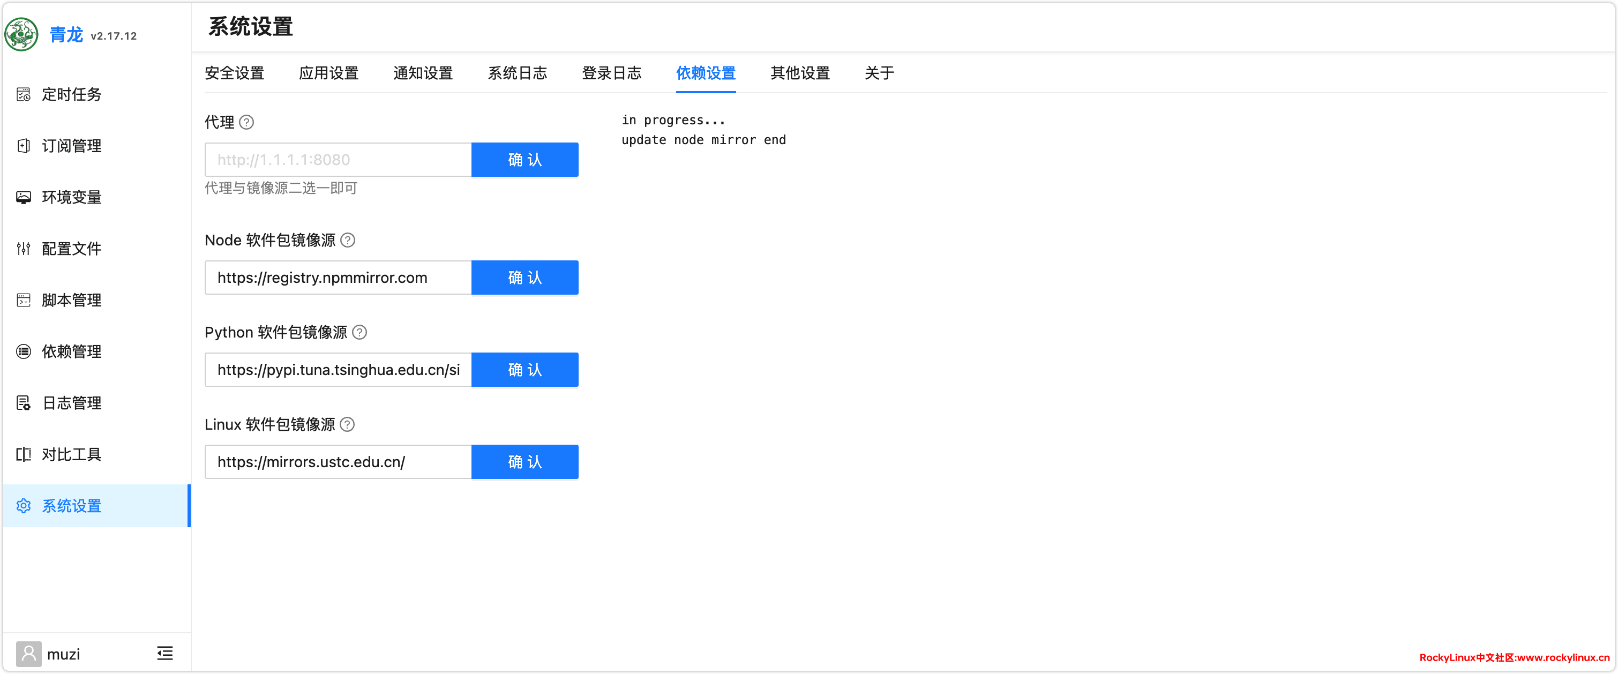
Task: Click the 日志管理 document icon
Action: [x=23, y=403]
